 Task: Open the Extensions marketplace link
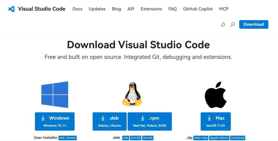point(151,9)
